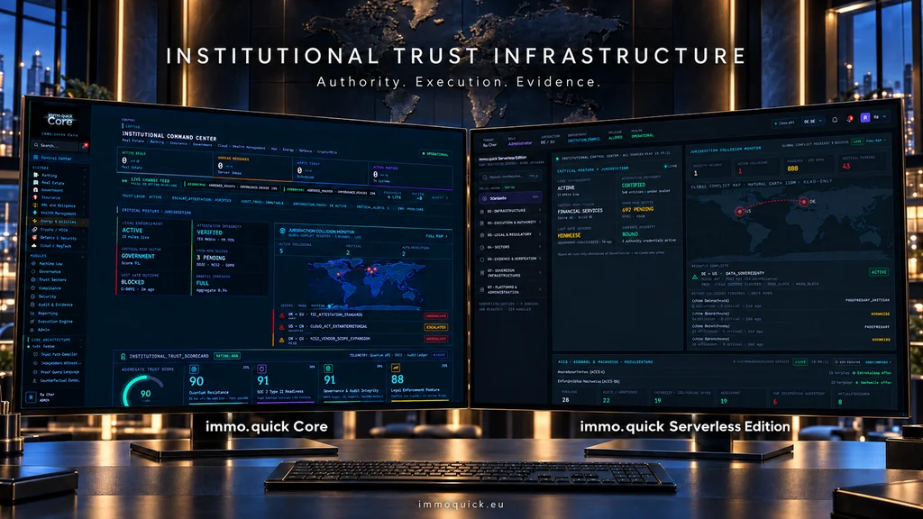Open Compliance module icon

pos(33,288)
